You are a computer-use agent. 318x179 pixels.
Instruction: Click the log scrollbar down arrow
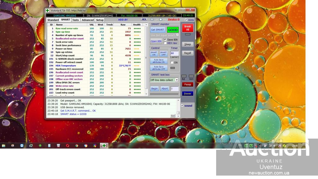click(x=178, y=116)
